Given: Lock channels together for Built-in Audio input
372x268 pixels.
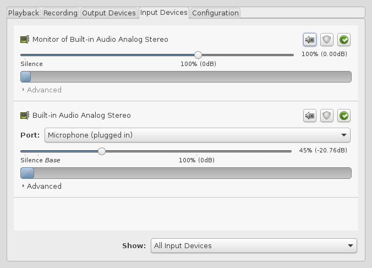Looking at the screenshot, I should [x=327, y=116].
